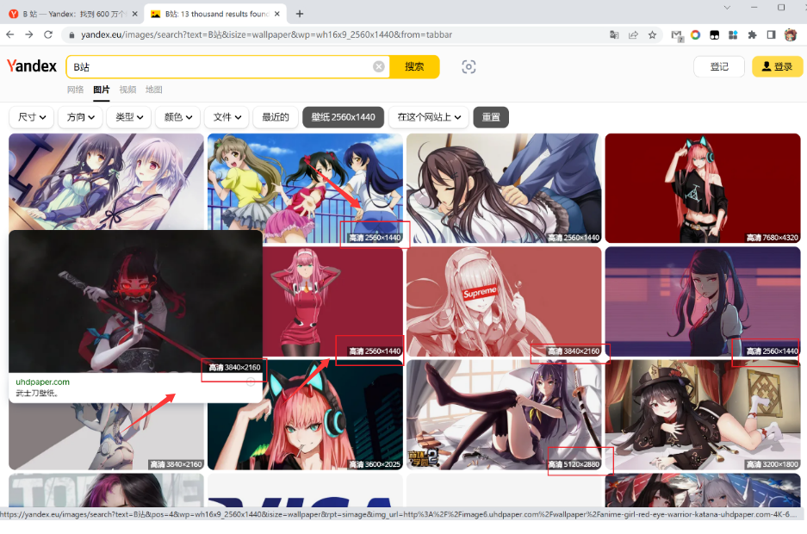Viewport: 807px width, 534px height.
Task: Select the 图片 (Images) search tab
Action: click(102, 90)
